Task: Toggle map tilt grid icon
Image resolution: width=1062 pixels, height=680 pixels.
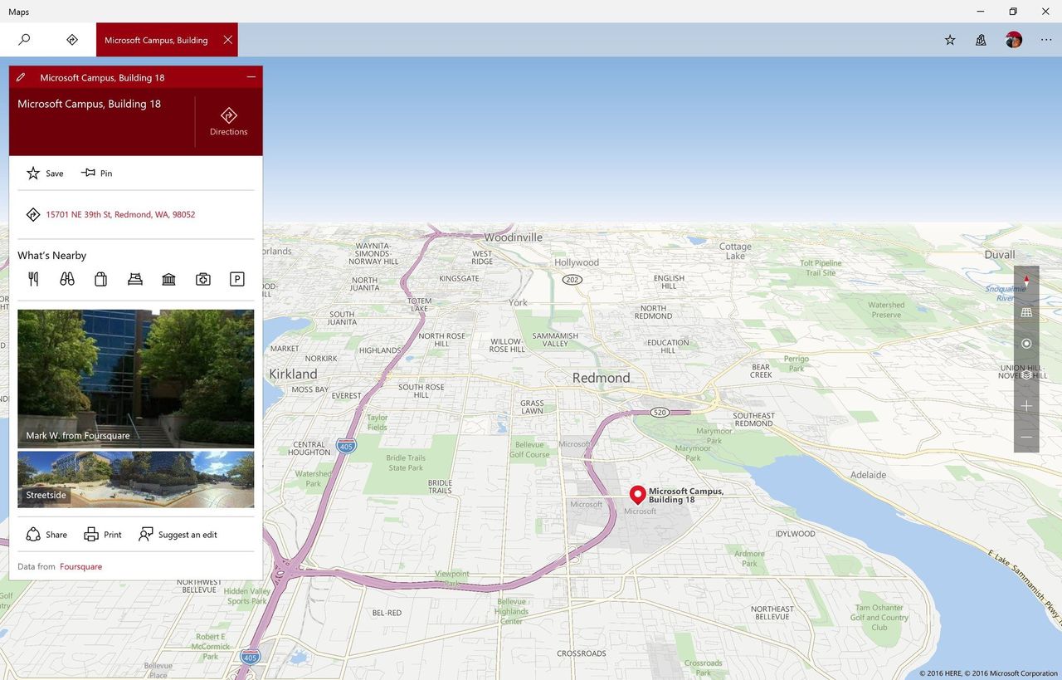Action: [x=1026, y=312]
